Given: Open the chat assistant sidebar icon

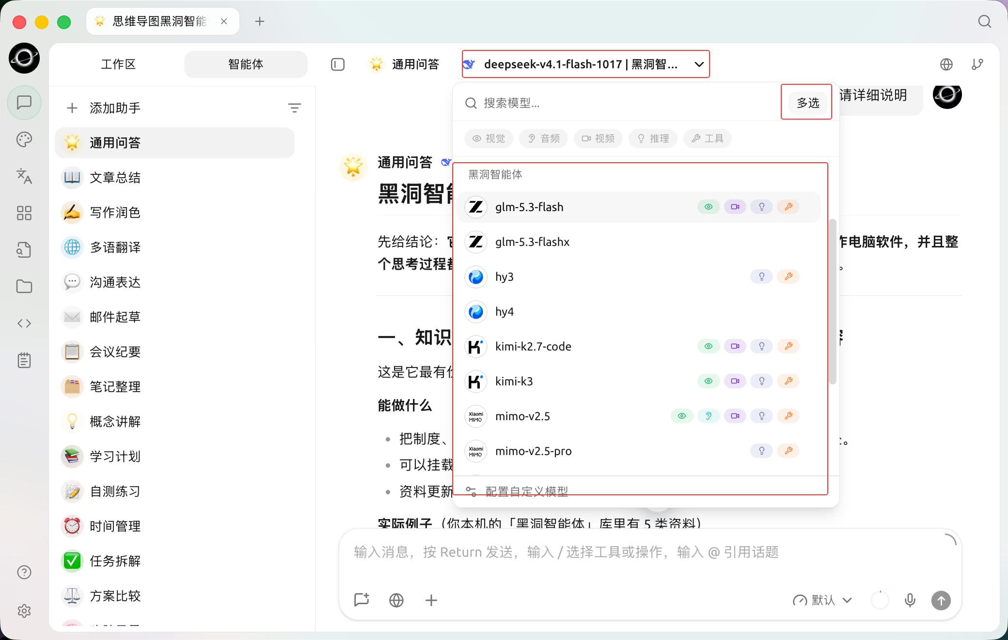Looking at the screenshot, I should (x=24, y=103).
